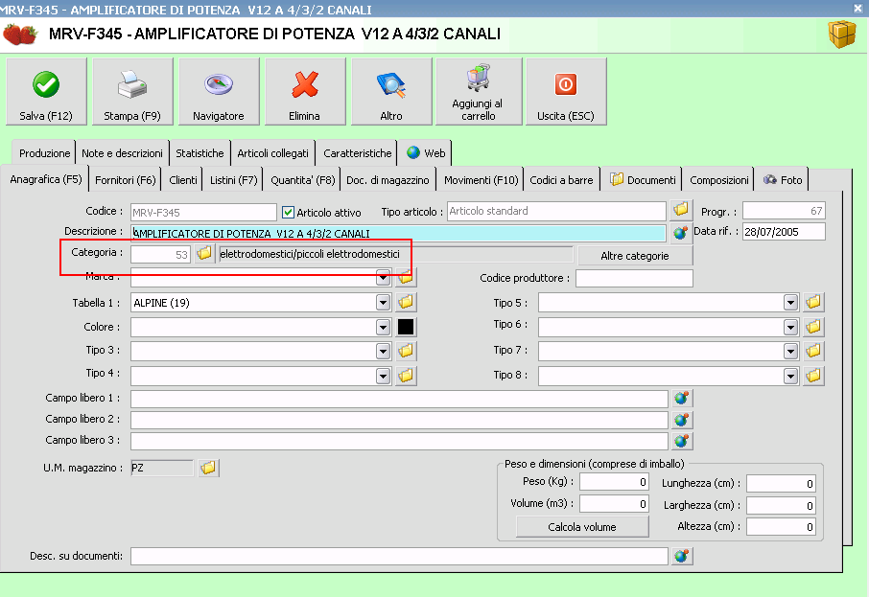Open the Quantita' (F8) tab
Image resolution: width=869 pixels, height=597 pixels.
(x=302, y=180)
